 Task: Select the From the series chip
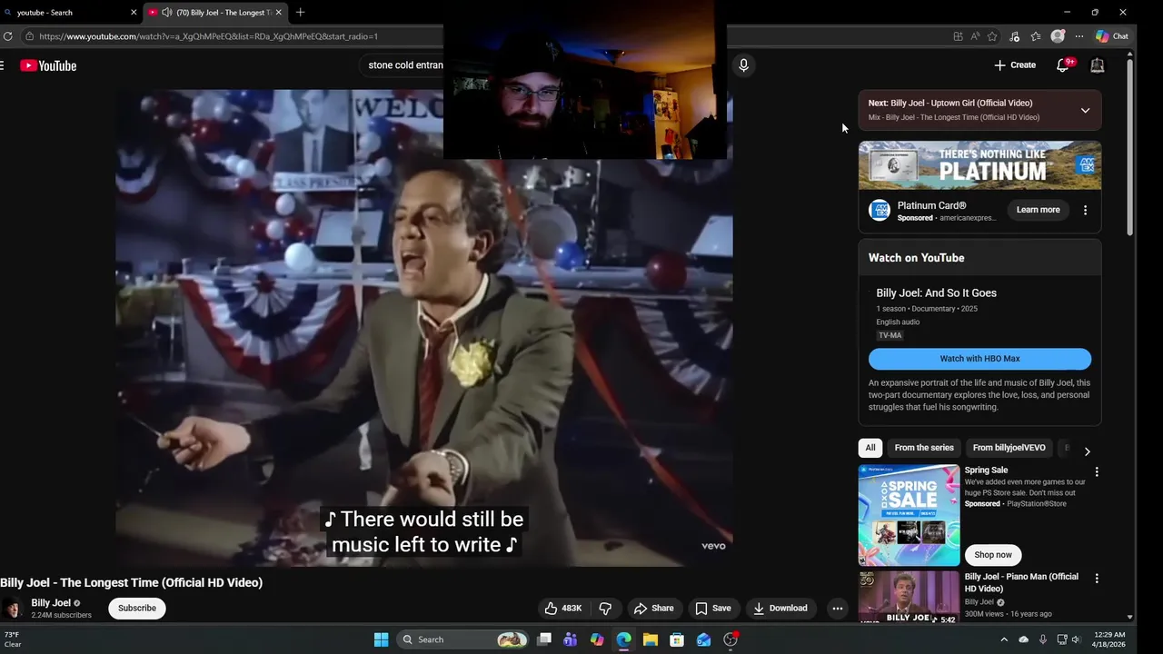(924, 448)
